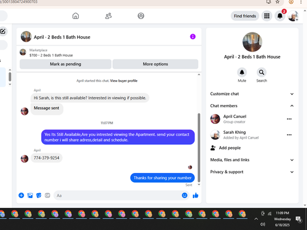This screenshot has width=307, height=230.
Task: Open options for Sarah Khing member
Action: [x=289, y=135]
